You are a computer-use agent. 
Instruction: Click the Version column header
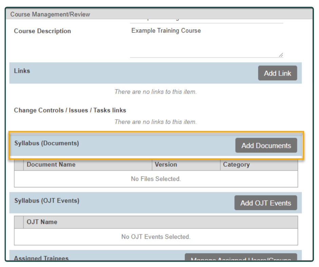pos(166,165)
